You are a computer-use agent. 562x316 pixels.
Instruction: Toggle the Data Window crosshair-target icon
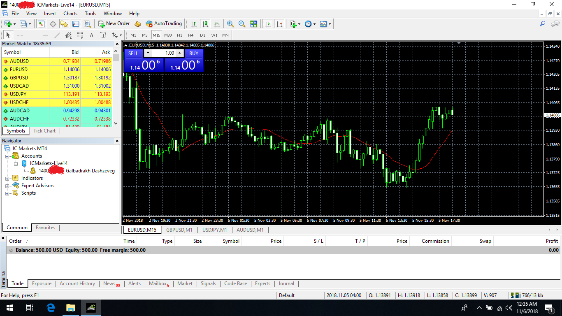[x=53, y=24]
